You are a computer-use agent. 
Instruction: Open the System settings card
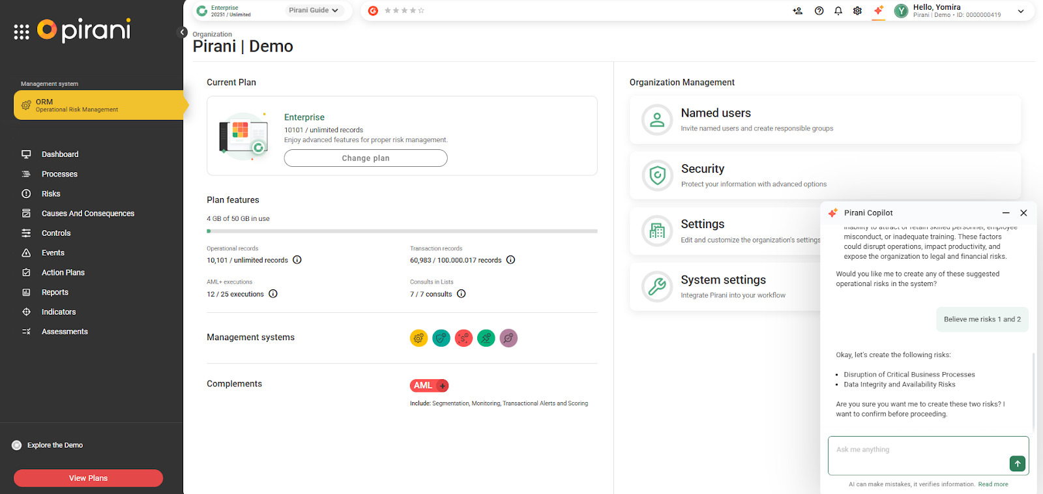click(725, 287)
